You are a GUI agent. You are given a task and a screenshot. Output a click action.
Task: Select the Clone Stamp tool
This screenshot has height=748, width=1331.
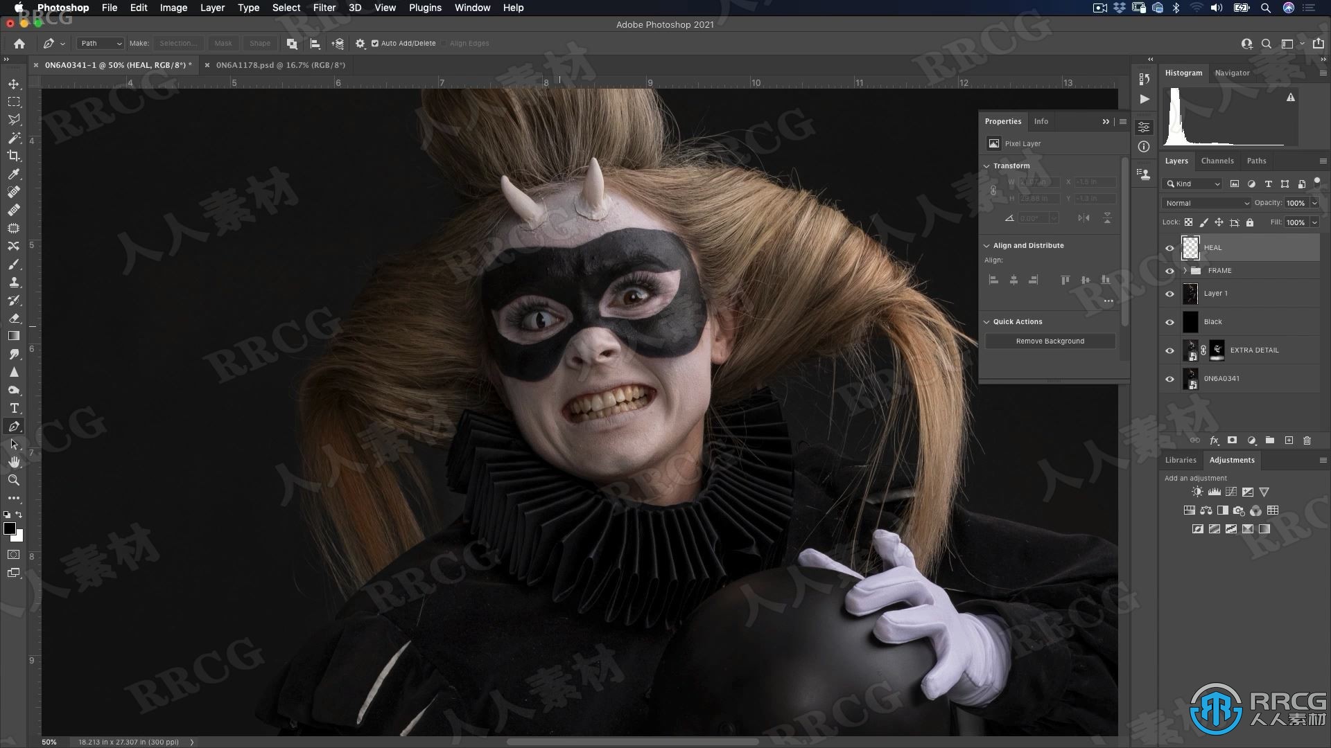[14, 281]
